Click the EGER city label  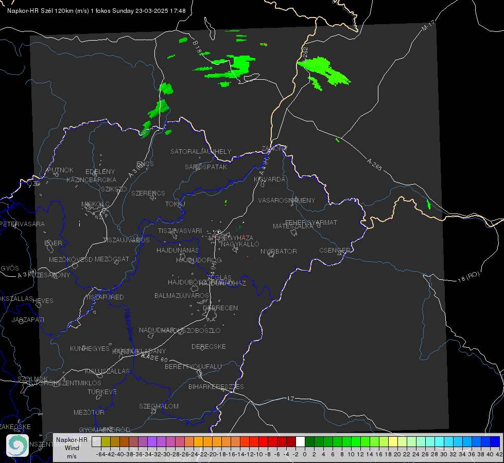pos(54,243)
